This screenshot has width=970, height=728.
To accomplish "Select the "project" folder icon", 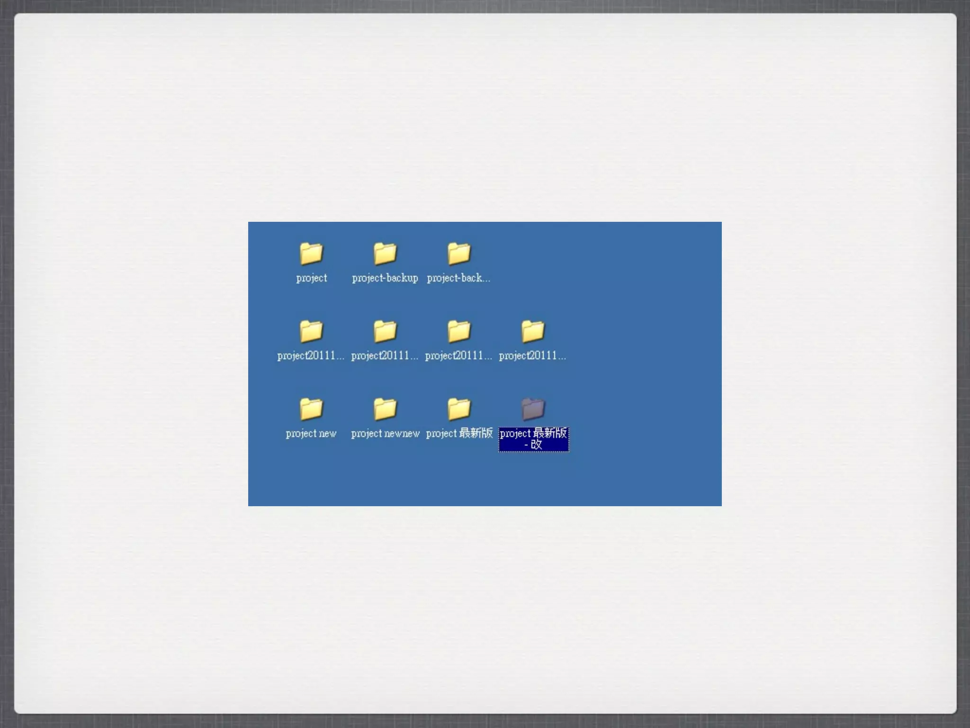I will click(x=311, y=254).
